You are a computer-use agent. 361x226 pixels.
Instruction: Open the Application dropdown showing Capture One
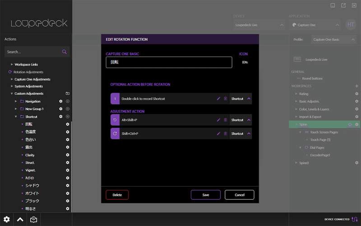pyautogui.click(x=315, y=25)
